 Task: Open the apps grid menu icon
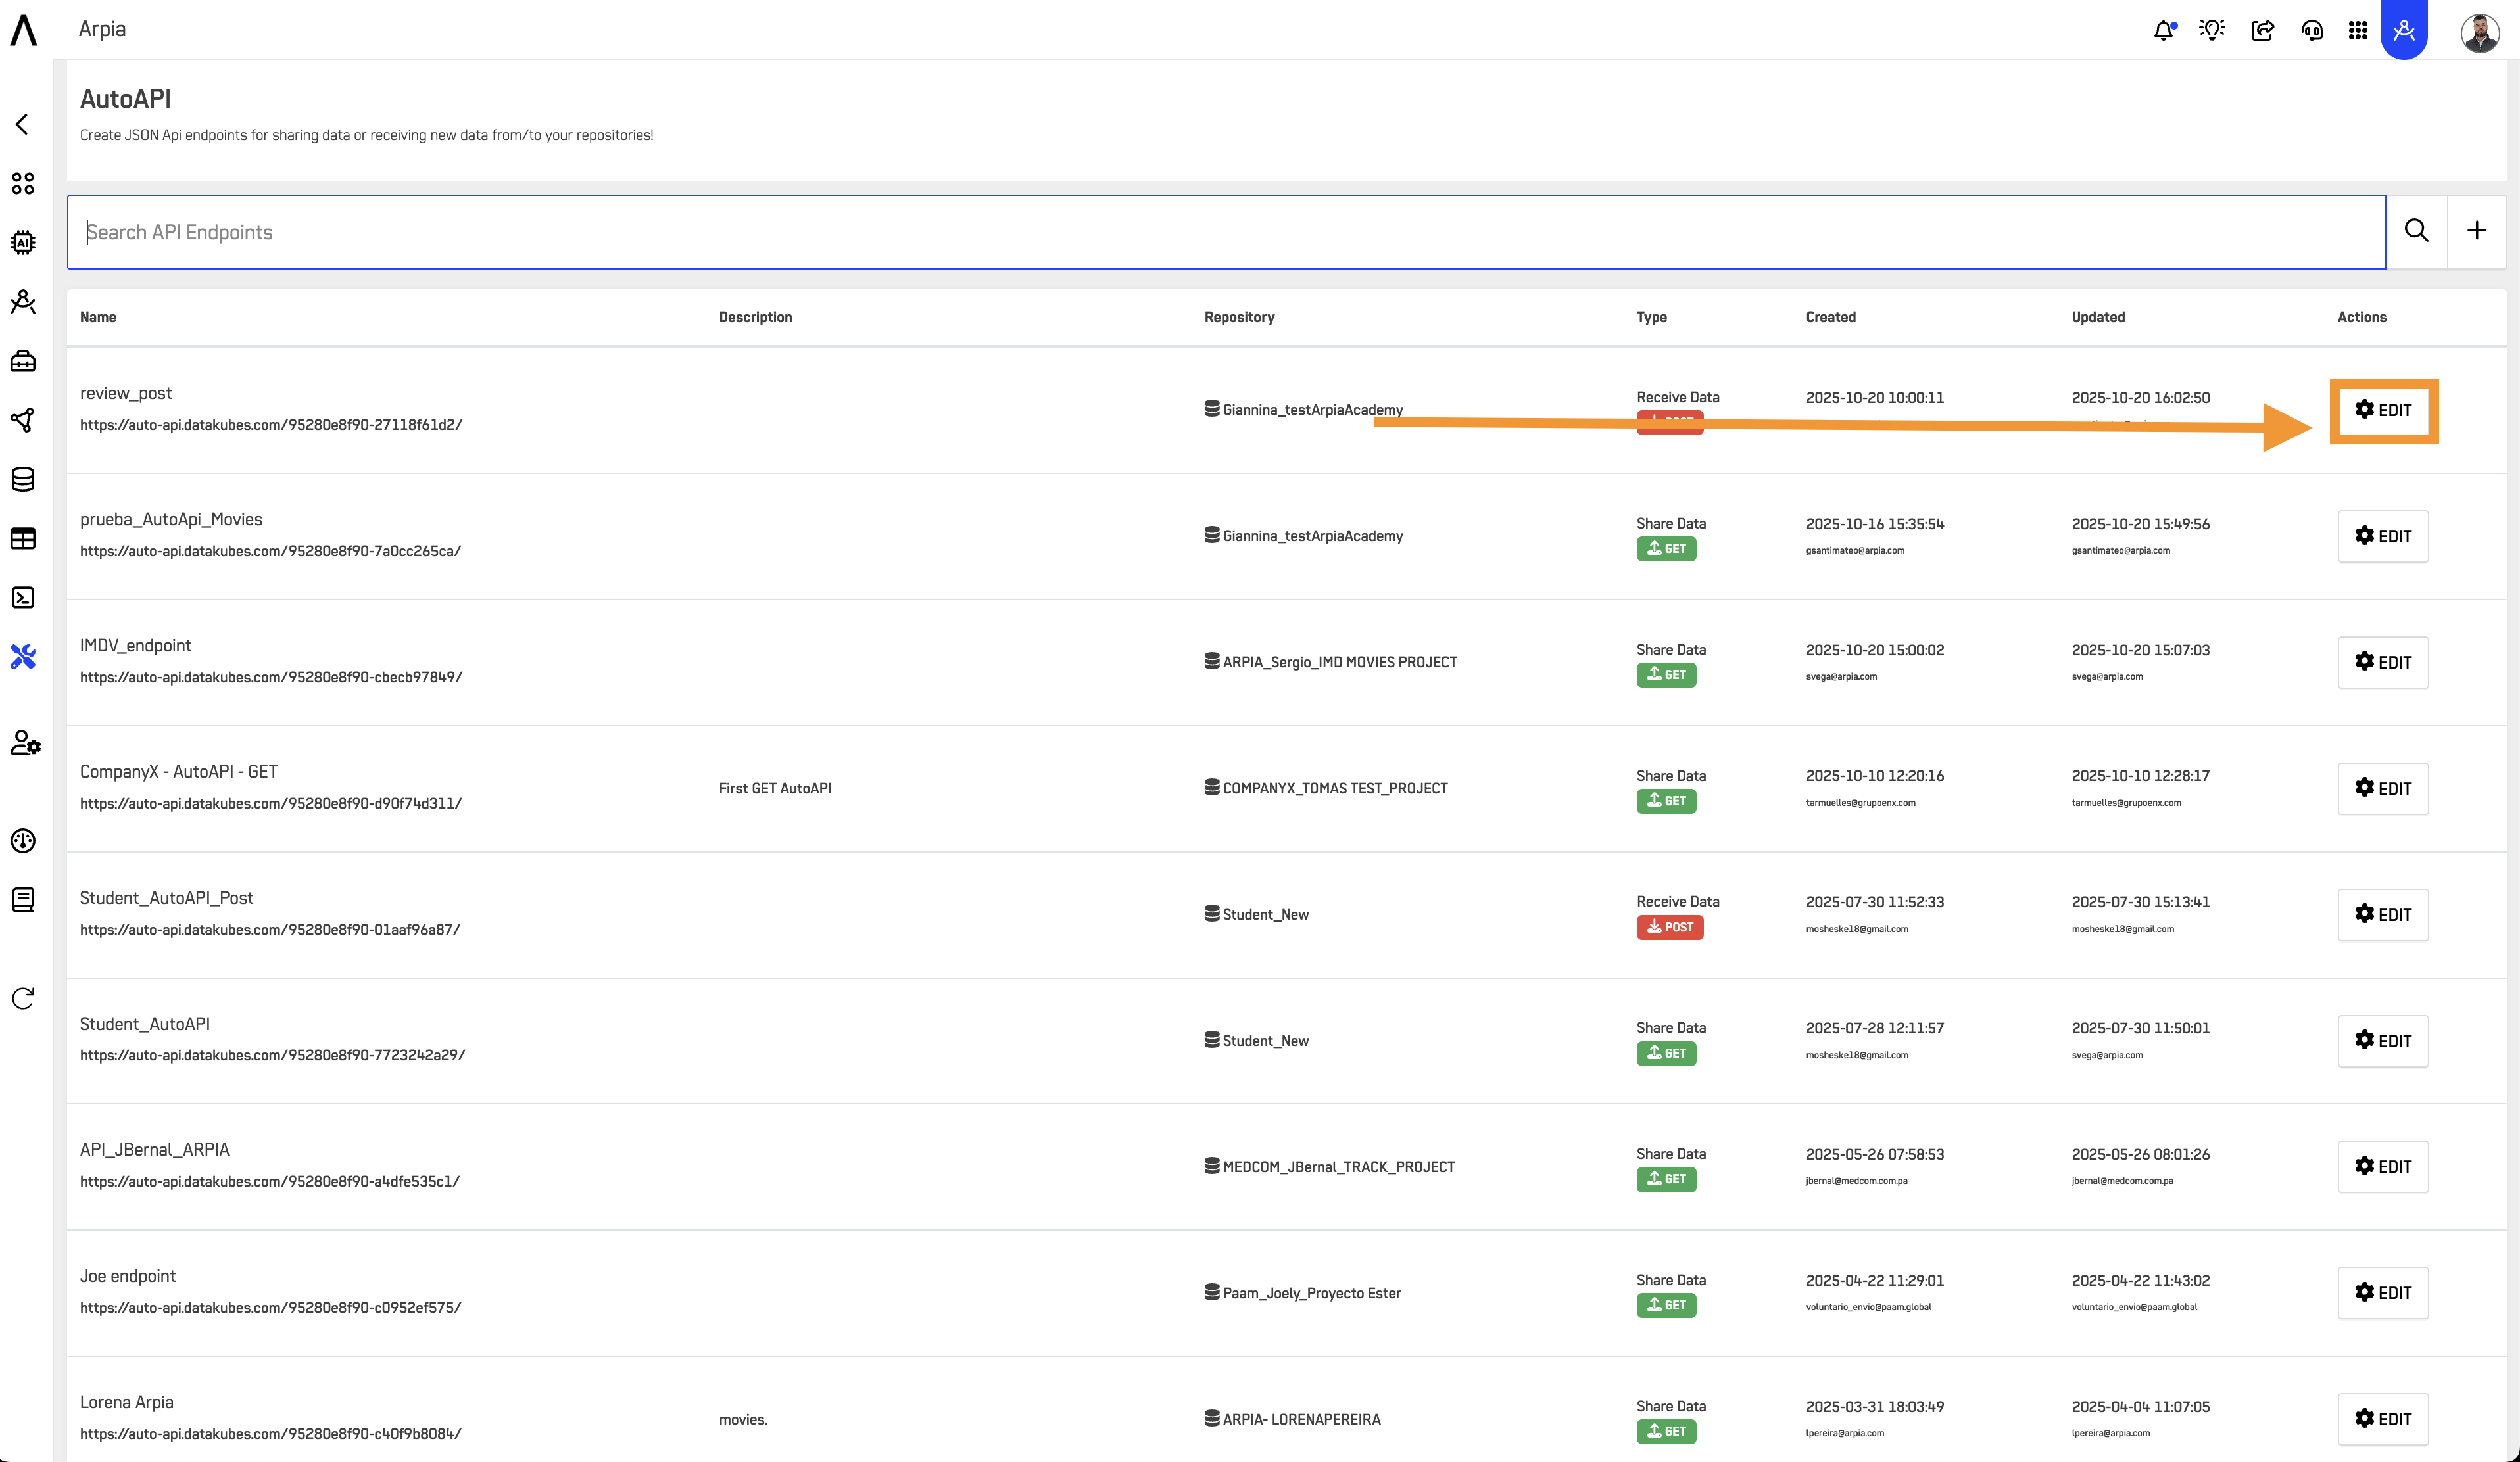(x=2358, y=30)
